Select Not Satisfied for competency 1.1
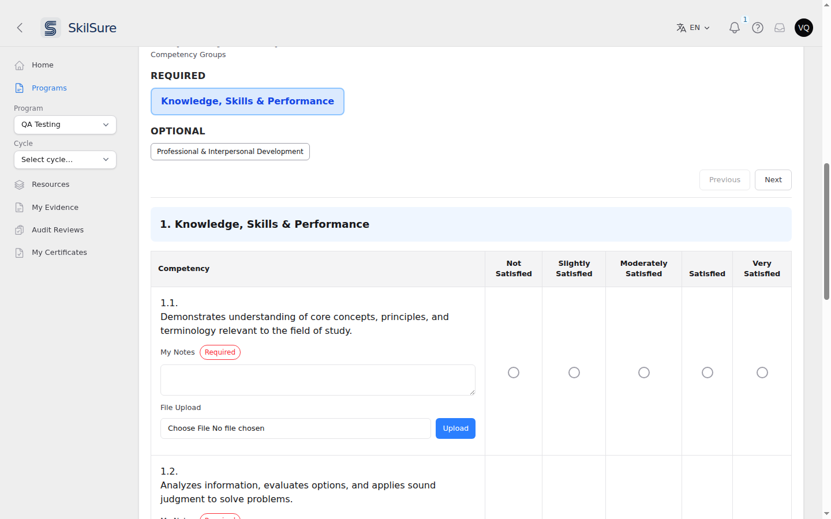Screen dimensions: 831x519 (x=514, y=373)
